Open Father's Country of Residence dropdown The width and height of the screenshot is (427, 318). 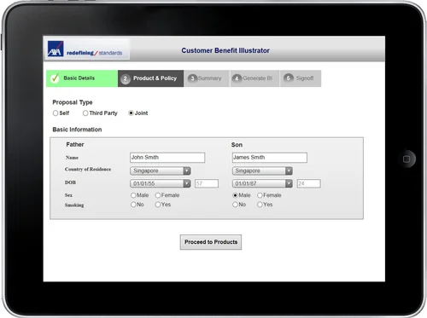pyautogui.click(x=161, y=171)
